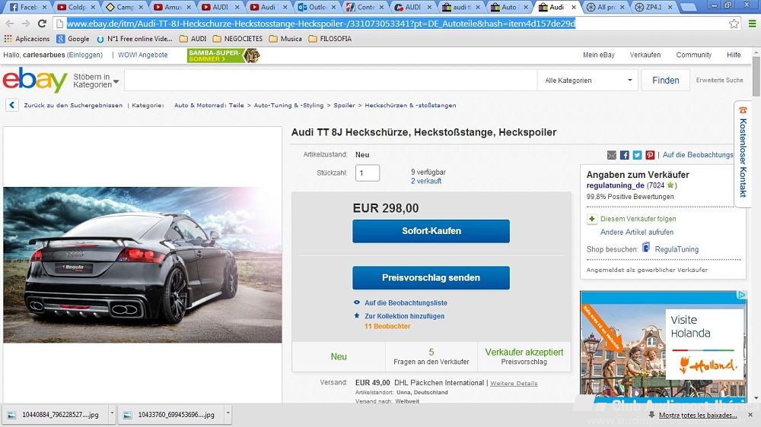Open Musica bookmarks folder

[285, 39]
